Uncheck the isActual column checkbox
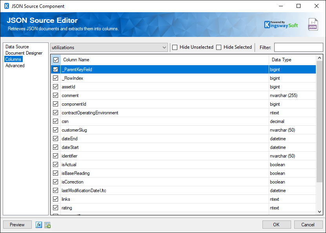This screenshot has width=326, height=233. [55, 164]
